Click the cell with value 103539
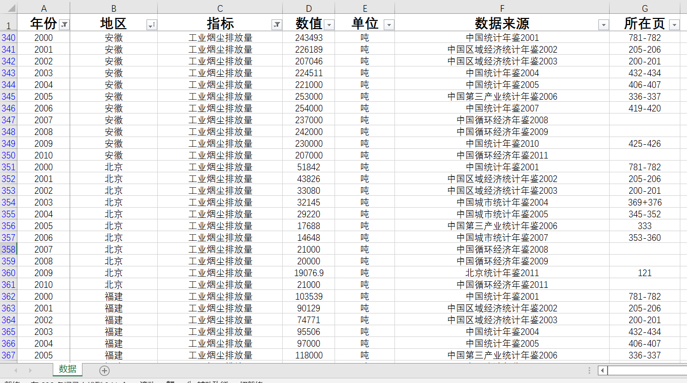 pos(309,297)
